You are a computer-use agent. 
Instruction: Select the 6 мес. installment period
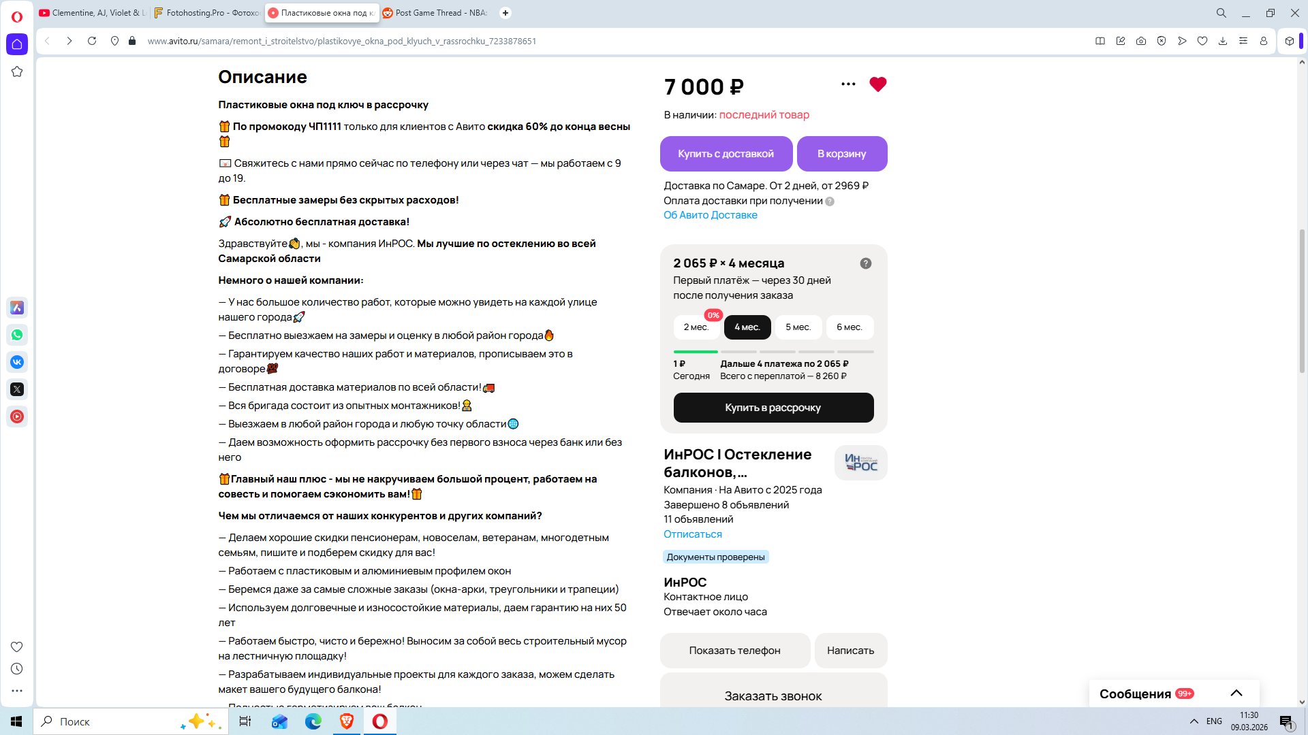click(x=849, y=327)
